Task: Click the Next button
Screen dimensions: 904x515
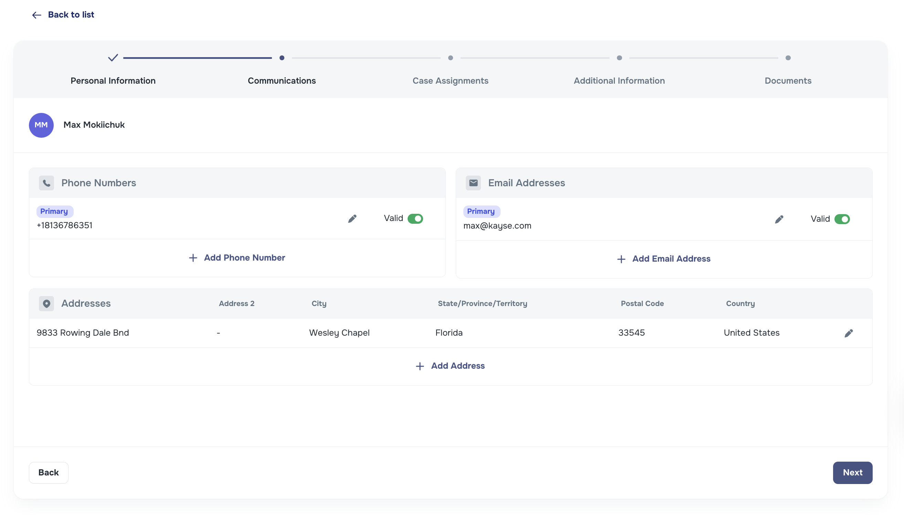Action: click(x=852, y=473)
